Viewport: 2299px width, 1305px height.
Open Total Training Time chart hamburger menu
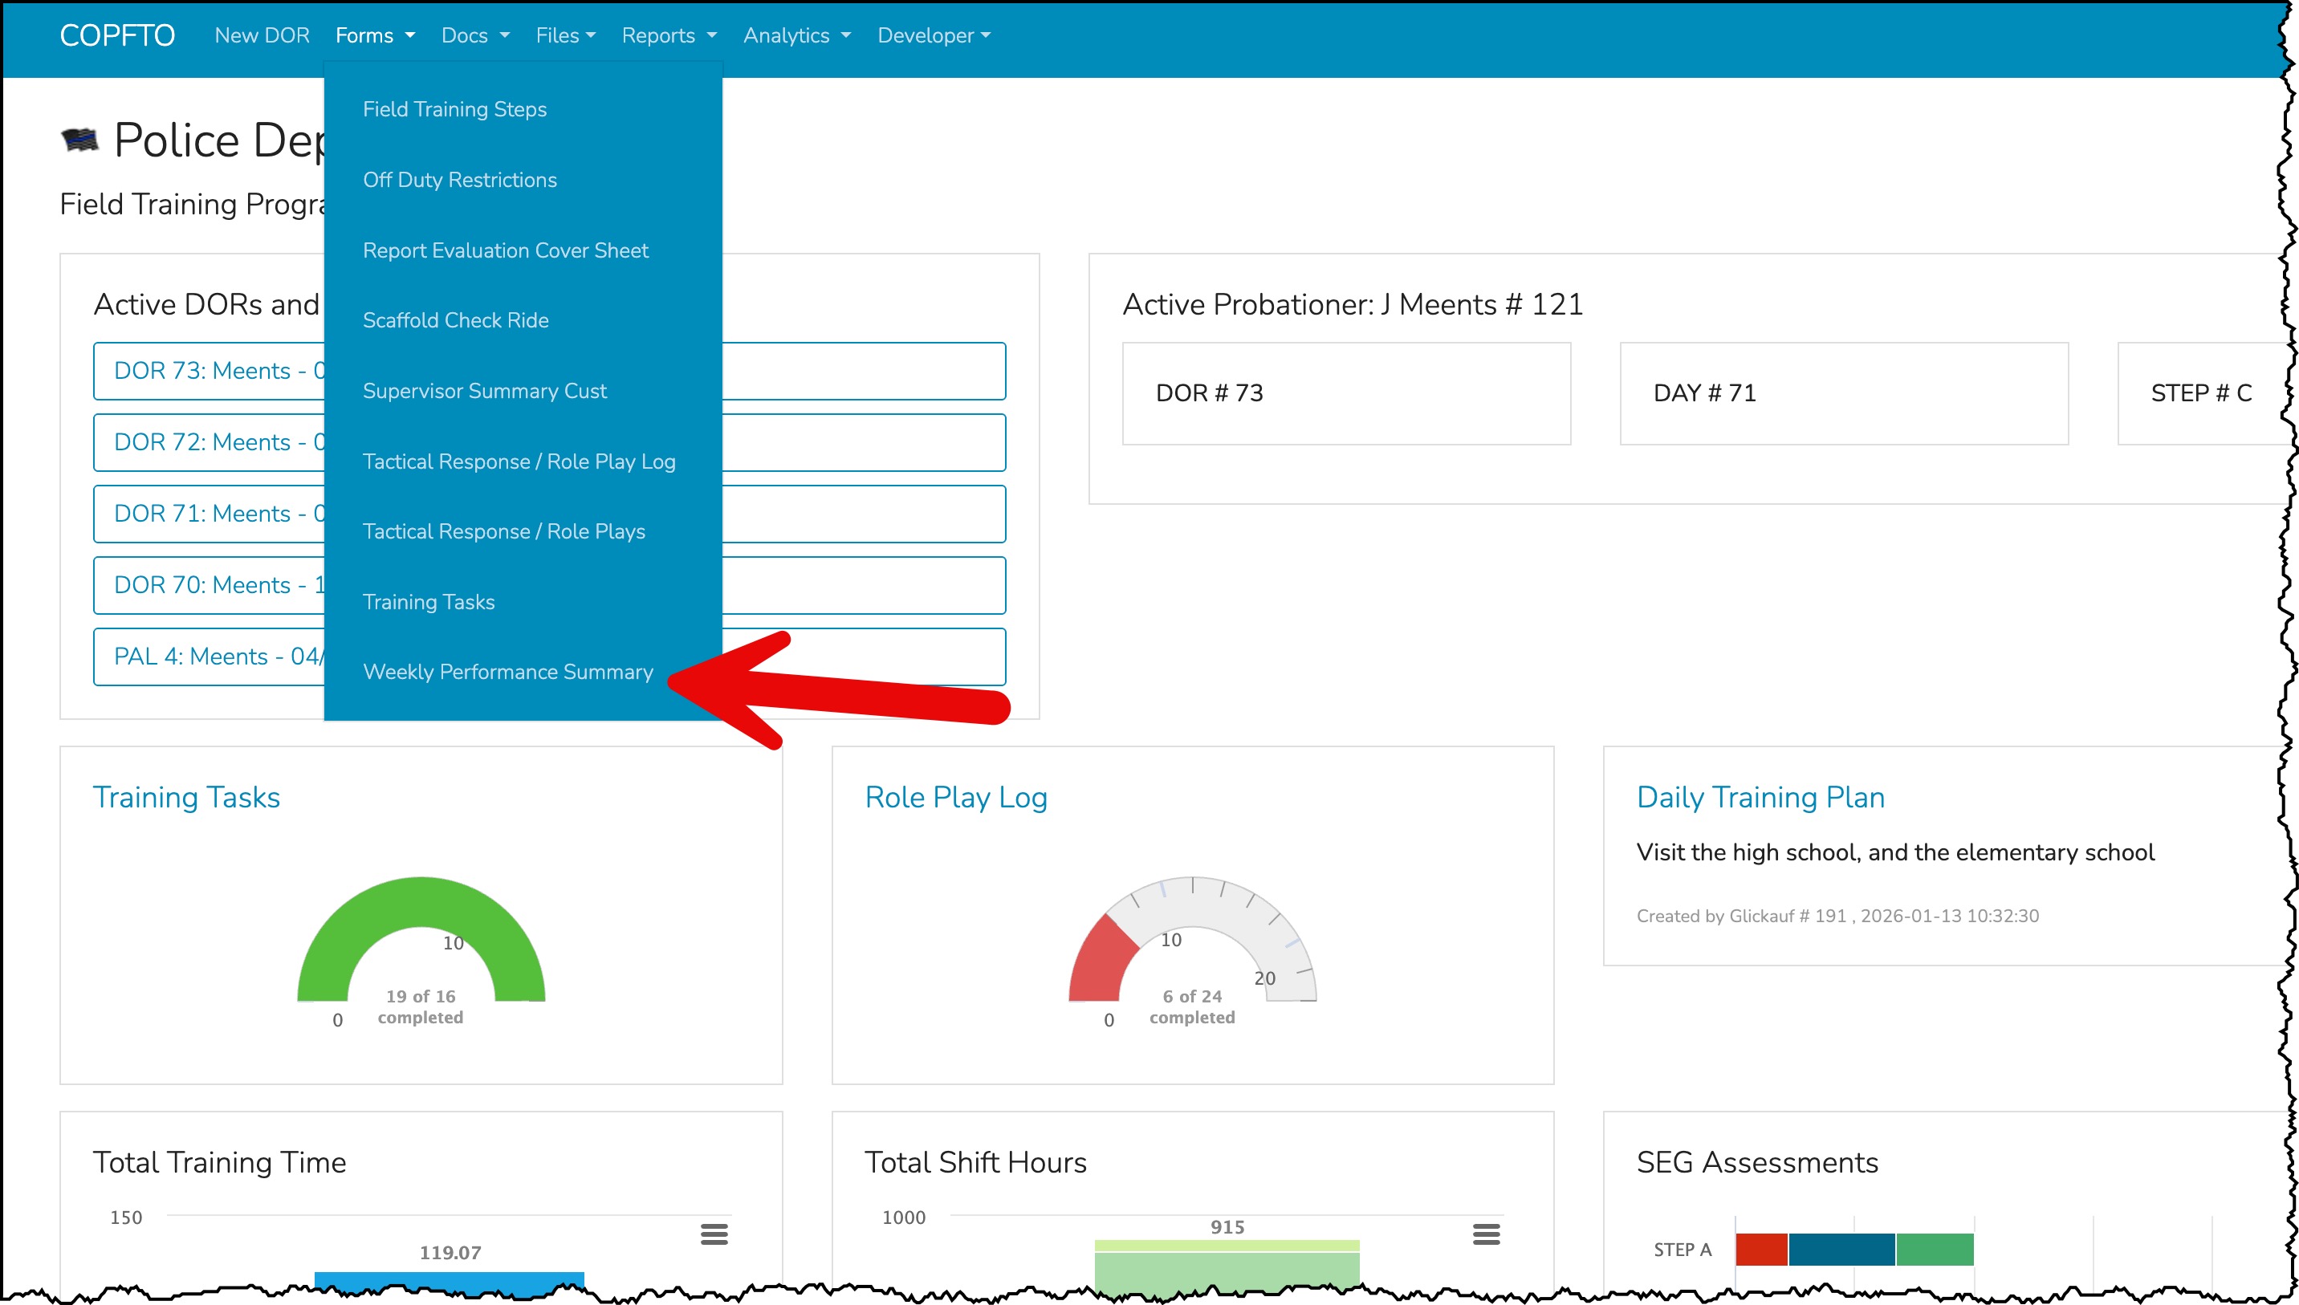tap(714, 1234)
